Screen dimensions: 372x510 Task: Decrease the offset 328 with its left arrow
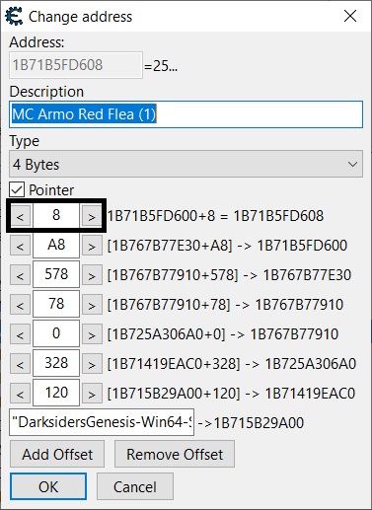[x=20, y=364]
